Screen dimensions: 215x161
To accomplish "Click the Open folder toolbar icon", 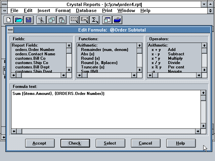I will click(19, 20).
